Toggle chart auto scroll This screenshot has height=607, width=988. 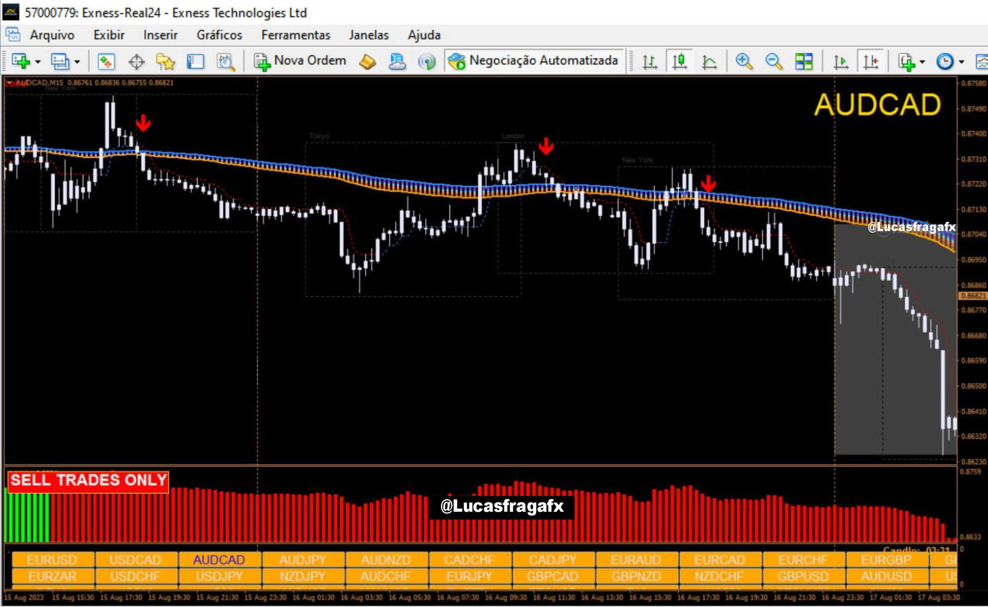click(840, 61)
